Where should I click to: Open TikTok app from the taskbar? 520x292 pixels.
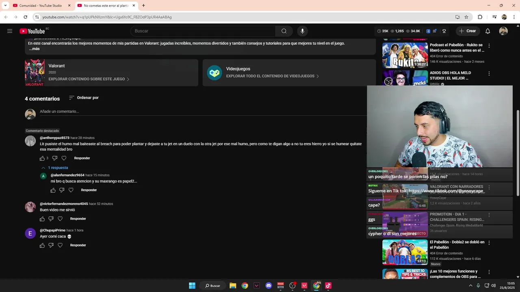click(328, 286)
